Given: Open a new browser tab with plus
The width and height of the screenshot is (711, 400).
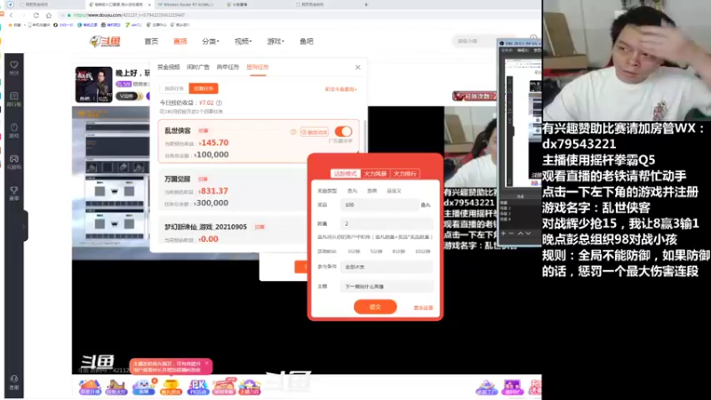Looking at the screenshot, I should click(x=366, y=4).
